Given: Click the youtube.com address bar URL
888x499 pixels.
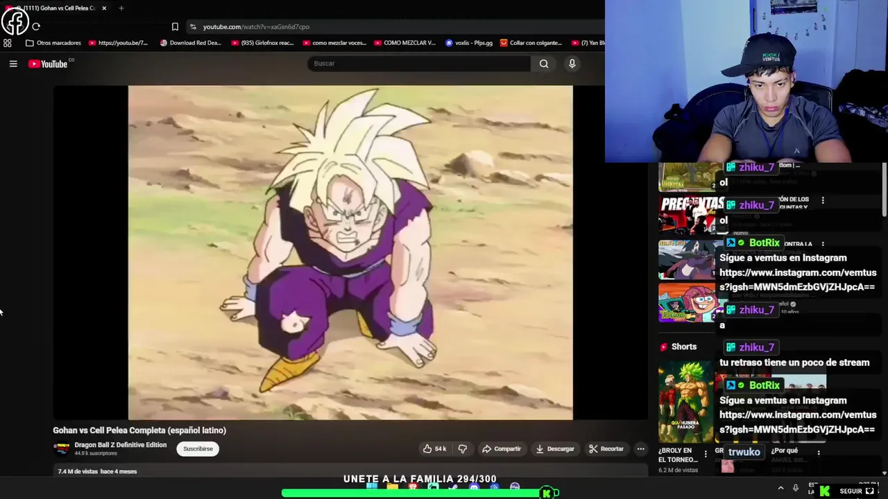Looking at the screenshot, I should [256, 26].
